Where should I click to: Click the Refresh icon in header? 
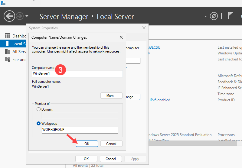click(x=214, y=16)
